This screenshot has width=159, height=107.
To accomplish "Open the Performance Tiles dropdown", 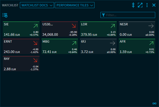I will point(74,5).
